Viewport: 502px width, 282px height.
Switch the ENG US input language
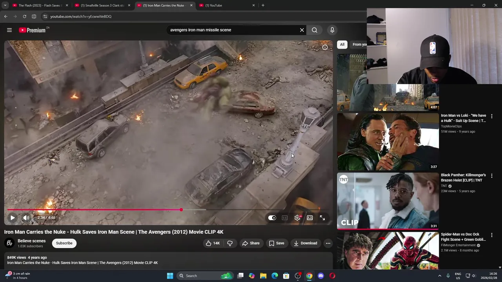[458, 276]
